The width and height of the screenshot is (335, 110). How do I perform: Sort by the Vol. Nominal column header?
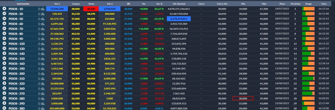click(x=179, y=4)
